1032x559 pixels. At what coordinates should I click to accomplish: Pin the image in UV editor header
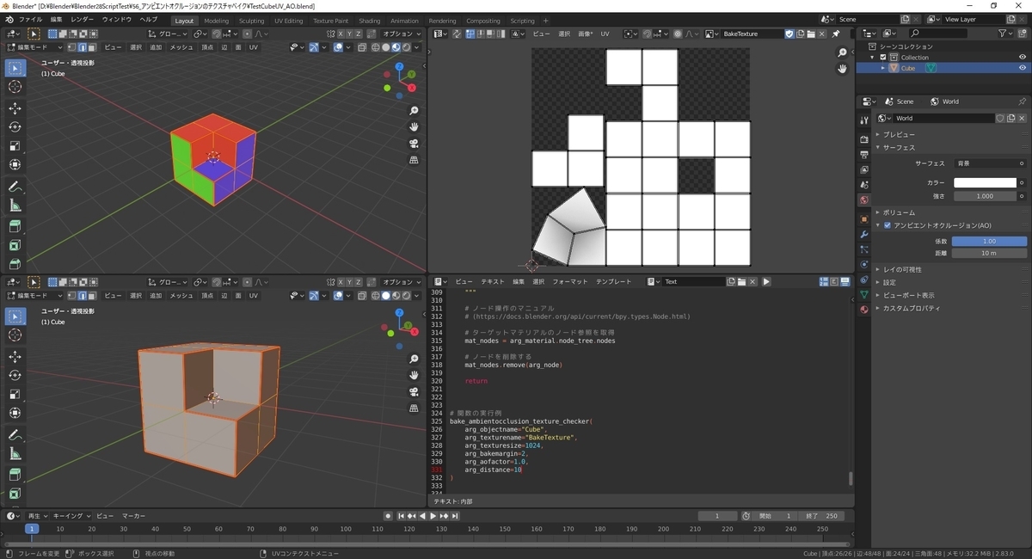click(x=836, y=34)
